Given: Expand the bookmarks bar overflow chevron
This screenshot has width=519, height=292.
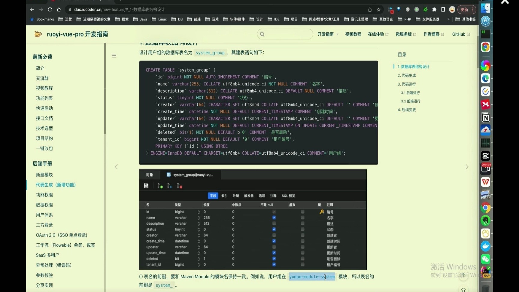Looking at the screenshot, I should click(x=448, y=19).
